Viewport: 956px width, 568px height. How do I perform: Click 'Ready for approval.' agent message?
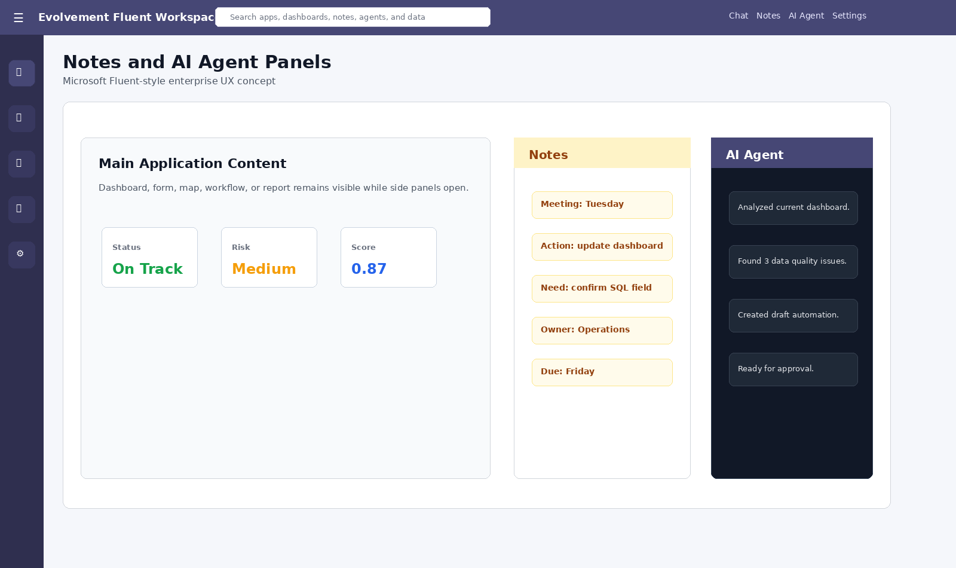tap(793, 369)
